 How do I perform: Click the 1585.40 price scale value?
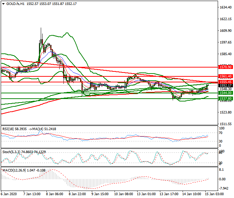(x=225, y=54)
